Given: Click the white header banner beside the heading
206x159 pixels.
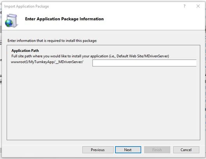Looking at the screenshot, I should tap(151, 20).
